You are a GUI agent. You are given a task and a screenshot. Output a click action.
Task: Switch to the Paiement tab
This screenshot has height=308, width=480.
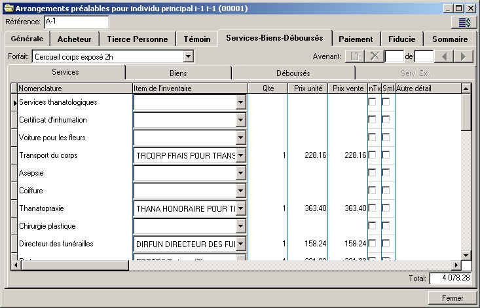(x=356, y=39)
